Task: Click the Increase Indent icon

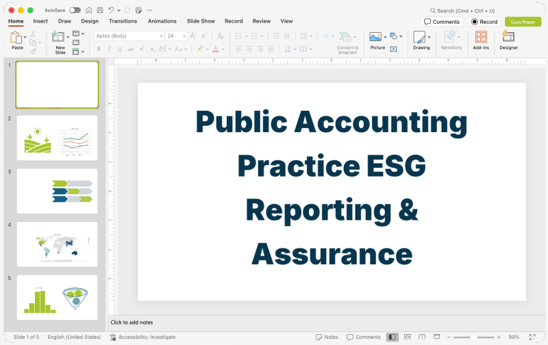Action: click(287, 36)
